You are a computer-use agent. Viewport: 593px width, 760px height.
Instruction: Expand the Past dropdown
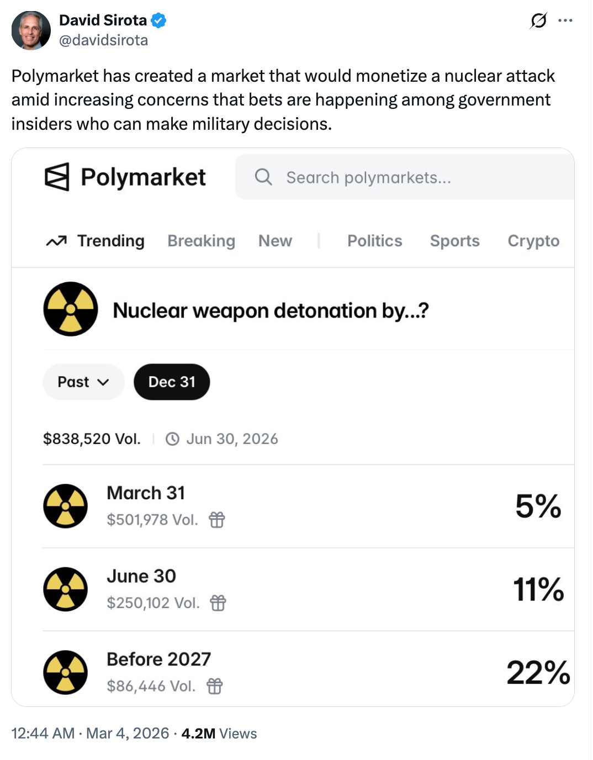pos(83,382)
